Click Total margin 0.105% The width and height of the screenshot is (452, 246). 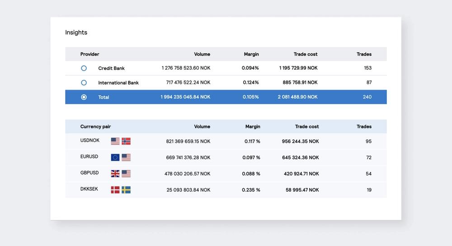tap(250, 97)
